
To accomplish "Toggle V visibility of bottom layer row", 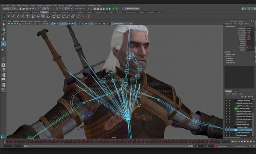I will point(227,135).
